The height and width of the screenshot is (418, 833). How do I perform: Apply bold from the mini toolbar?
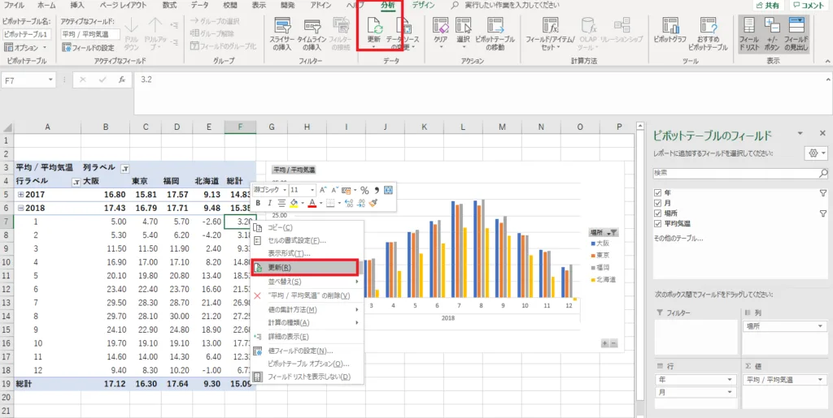click(x=259, y=203)
